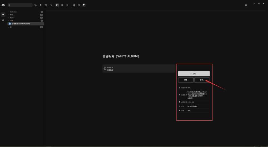The height and width of the screenshot is (147, 268).
Task: Open the Playnite main menu controller icon
Action: pyautogui.click(x=3, y=5)
